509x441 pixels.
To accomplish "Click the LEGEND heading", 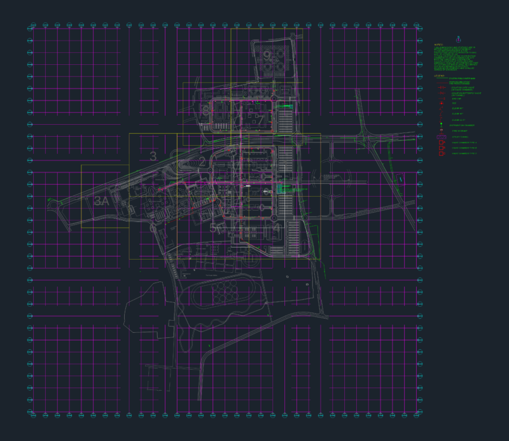I will coord(440,76).
